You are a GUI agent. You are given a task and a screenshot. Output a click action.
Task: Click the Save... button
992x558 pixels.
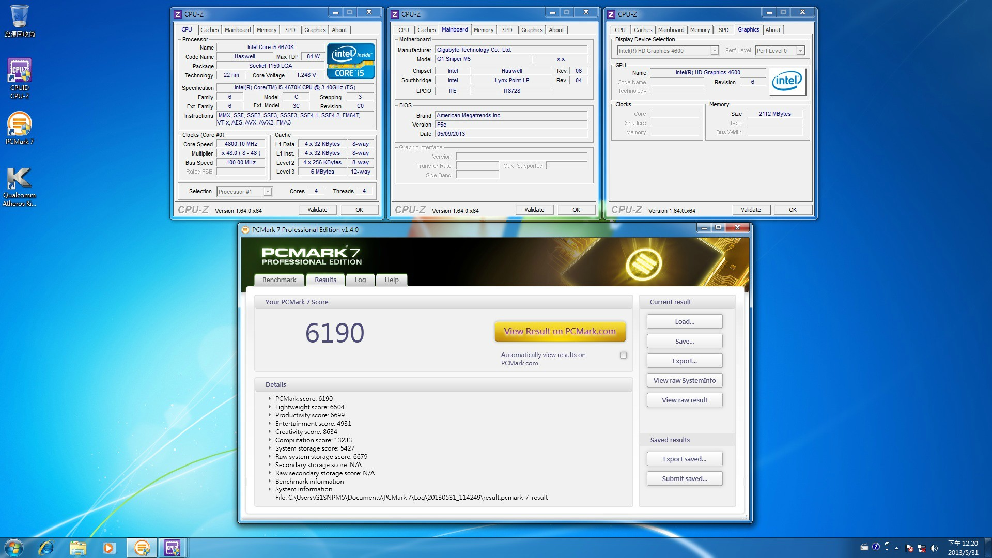(x=685, y=341)
